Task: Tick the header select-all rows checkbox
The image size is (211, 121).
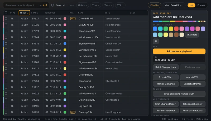Action: (x=6, y=13)
